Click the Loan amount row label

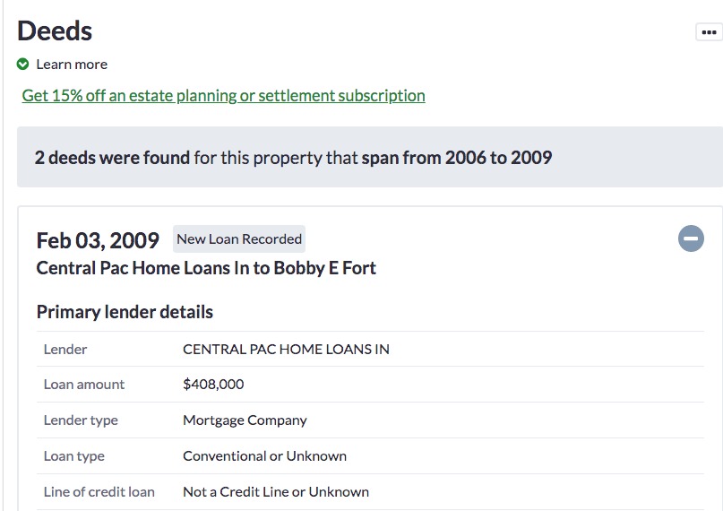point(84,385)
